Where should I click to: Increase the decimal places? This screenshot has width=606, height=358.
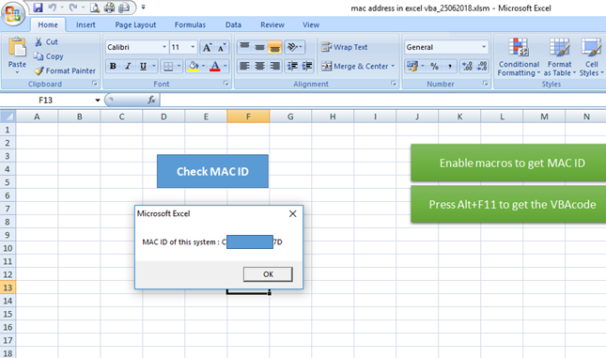467,66
